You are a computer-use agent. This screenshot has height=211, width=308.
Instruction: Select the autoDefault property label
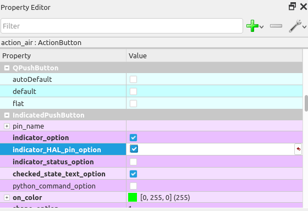32,80
